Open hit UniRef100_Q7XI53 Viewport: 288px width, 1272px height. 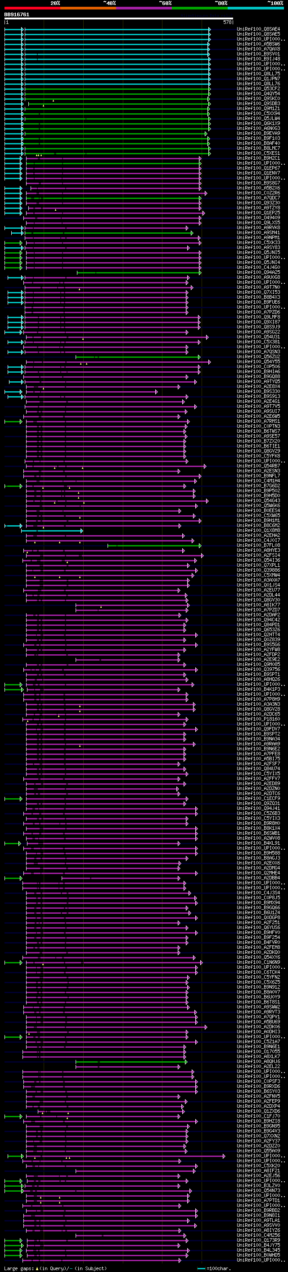258,292
